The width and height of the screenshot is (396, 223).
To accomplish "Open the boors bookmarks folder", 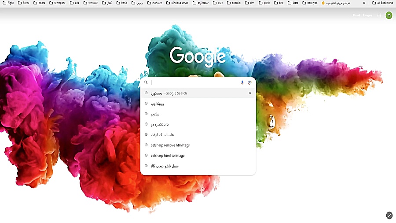I will point(39,3).
